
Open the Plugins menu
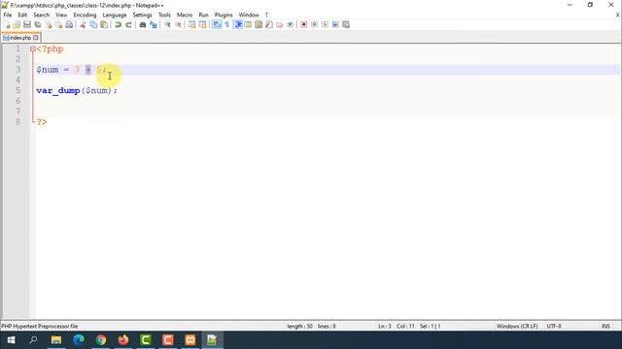224,16
